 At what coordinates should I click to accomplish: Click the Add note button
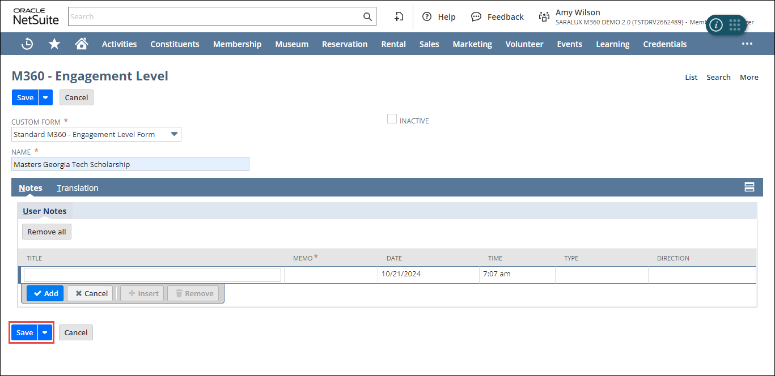pyautogui.click(x=45, y=293)
